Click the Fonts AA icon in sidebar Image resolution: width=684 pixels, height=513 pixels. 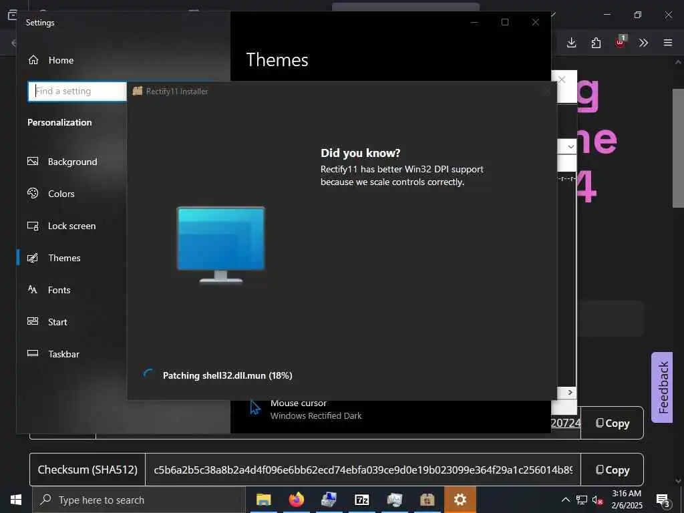(x=33, y=289)
